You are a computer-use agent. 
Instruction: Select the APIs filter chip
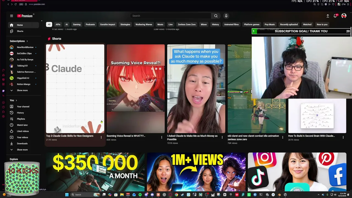pos(58,24)
